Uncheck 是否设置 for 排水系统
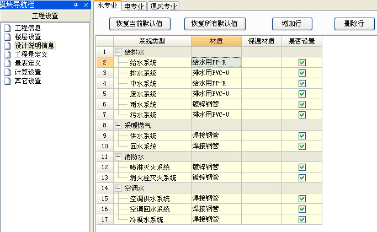The image size is (377, 232). 302,73
